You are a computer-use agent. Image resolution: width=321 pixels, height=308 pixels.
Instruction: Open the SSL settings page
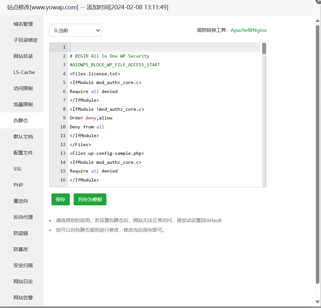[x=17, y=169]
